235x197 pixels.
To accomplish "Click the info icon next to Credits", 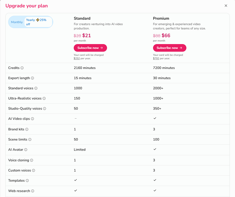I will (x=22, y=68).
